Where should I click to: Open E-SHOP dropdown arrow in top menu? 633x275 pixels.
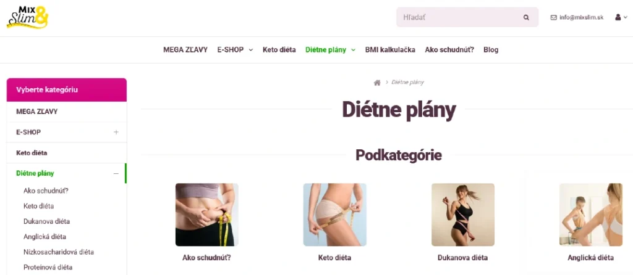pos(251,50)
